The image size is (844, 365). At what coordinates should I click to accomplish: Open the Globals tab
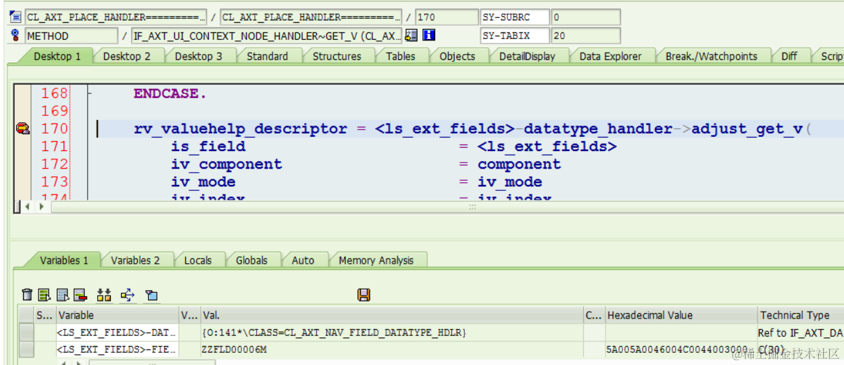[x=251, y=260]
